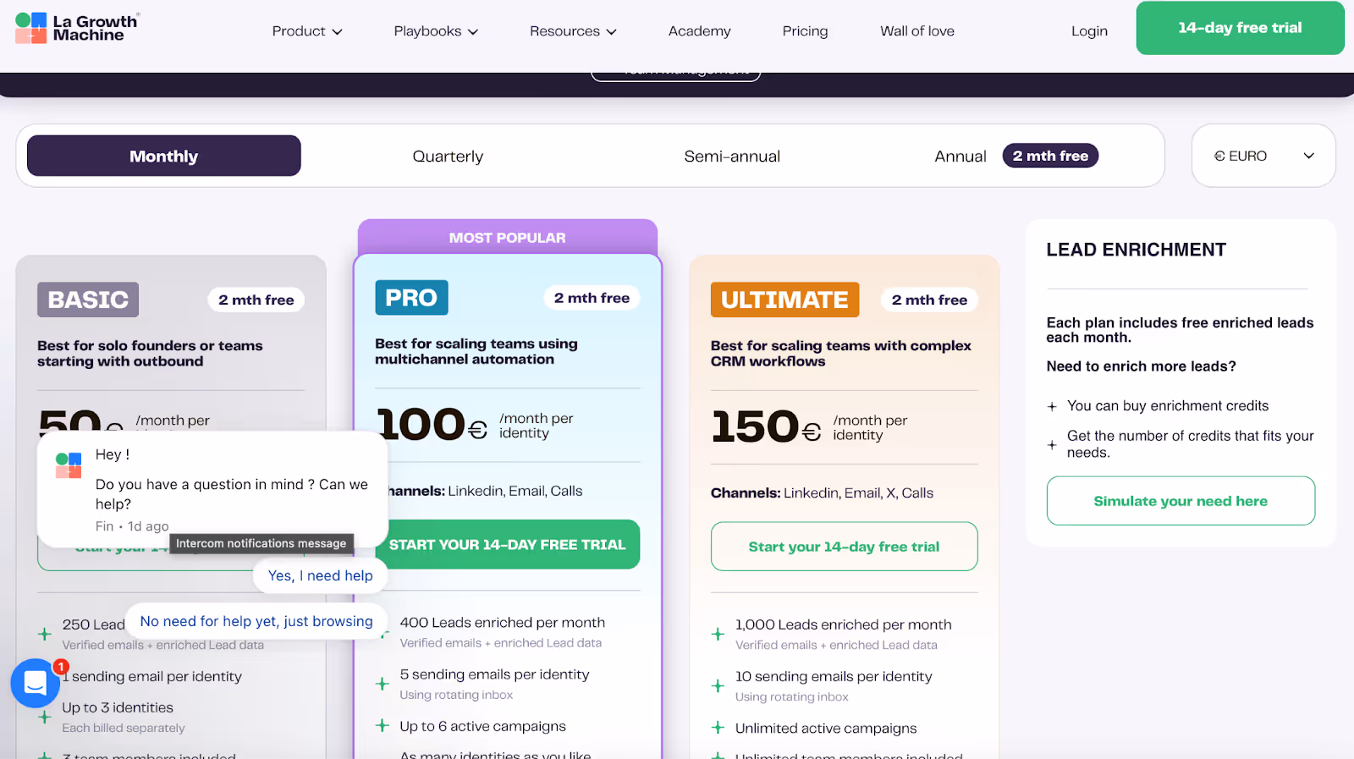Click the La Growth Machine logo
1354x759 pixels.
tap(77, 28)
